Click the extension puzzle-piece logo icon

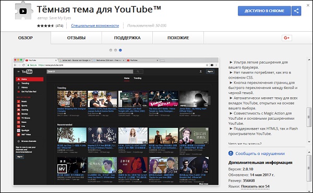pos(24,10)
